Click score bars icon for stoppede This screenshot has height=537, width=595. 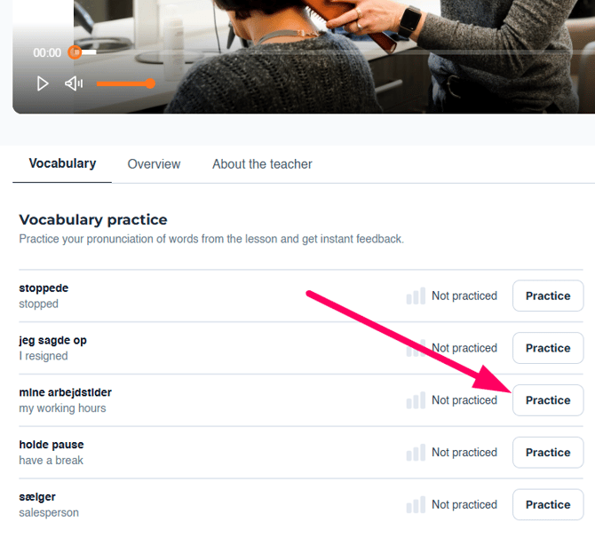tap(415, 296)
